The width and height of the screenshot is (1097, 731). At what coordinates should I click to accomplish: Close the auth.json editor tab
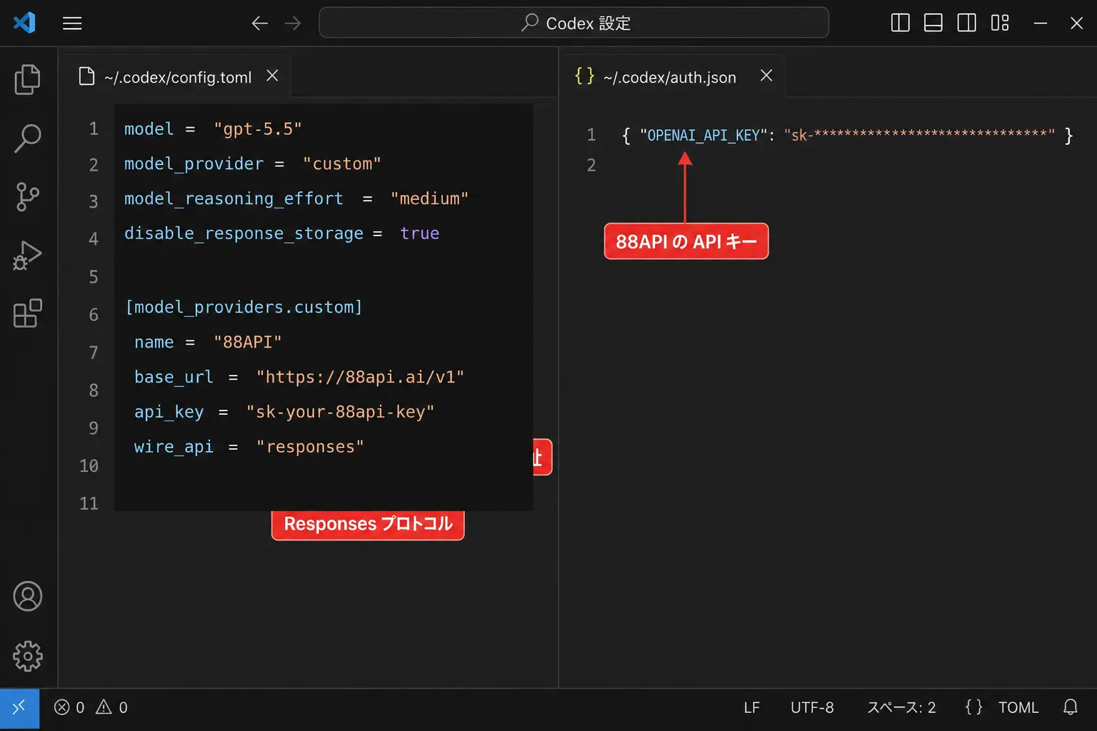pyautogui.click(x=766, y=76)
